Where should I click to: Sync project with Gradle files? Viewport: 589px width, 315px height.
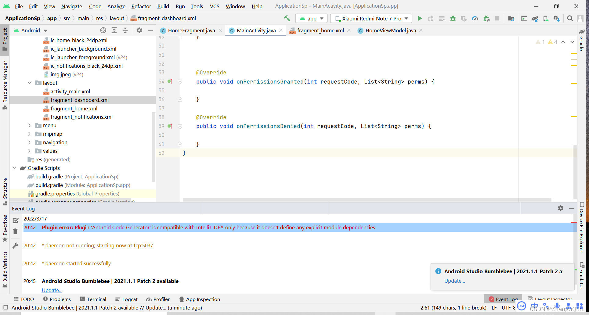pos(535,18)
